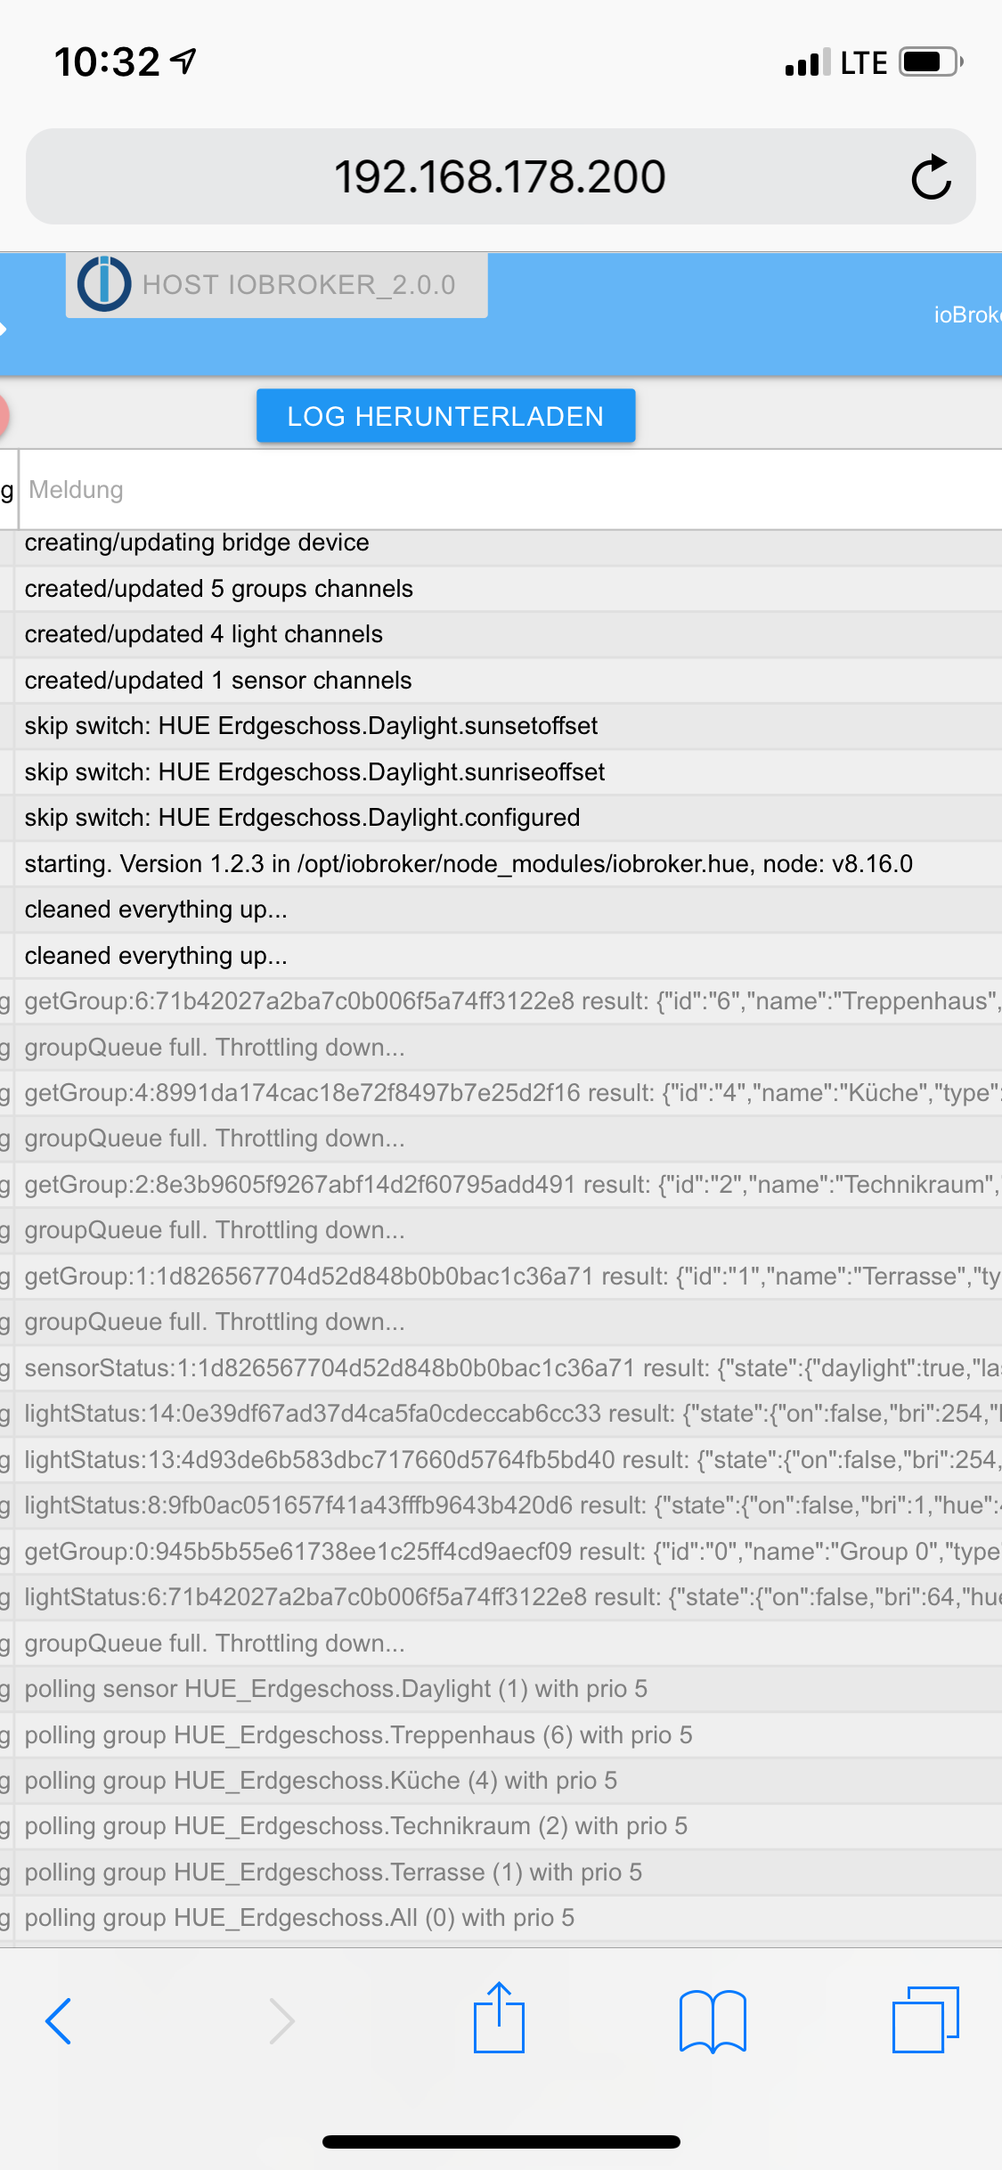Click HOST IOBROKER_2.0.0 button

(276, 285)
